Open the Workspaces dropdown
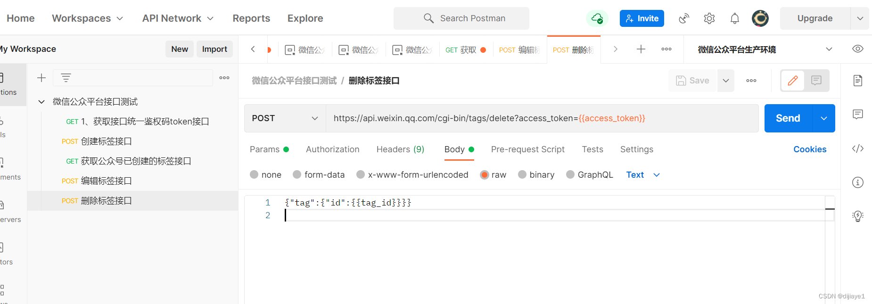 pos(88,18)
